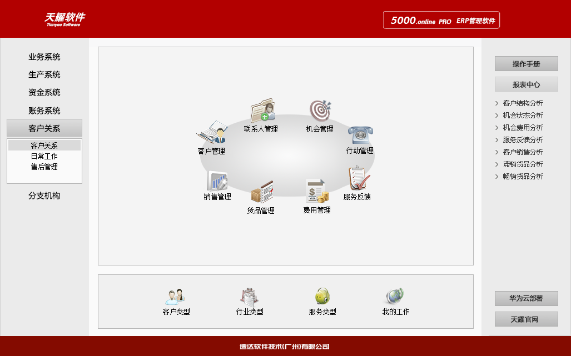Open the 分支机构 menu

click(44, 196)
